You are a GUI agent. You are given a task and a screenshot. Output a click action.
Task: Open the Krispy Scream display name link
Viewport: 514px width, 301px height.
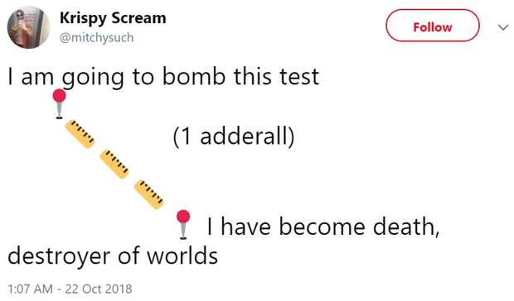pos(113,18)
